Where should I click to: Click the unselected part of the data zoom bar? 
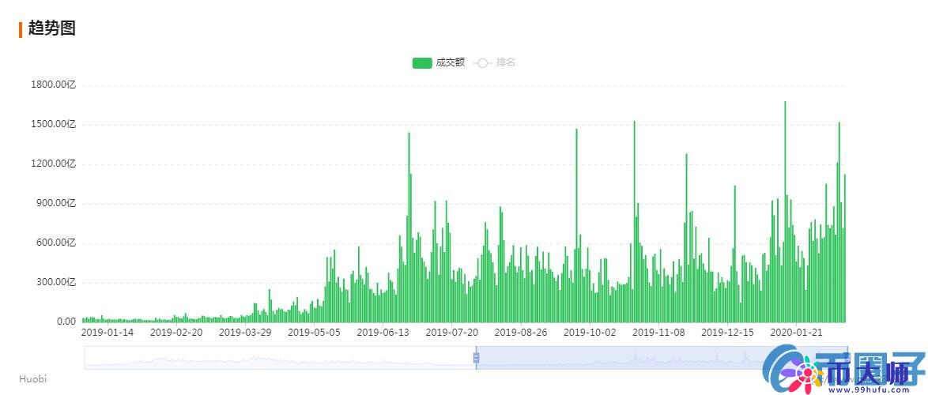[280, 357]
